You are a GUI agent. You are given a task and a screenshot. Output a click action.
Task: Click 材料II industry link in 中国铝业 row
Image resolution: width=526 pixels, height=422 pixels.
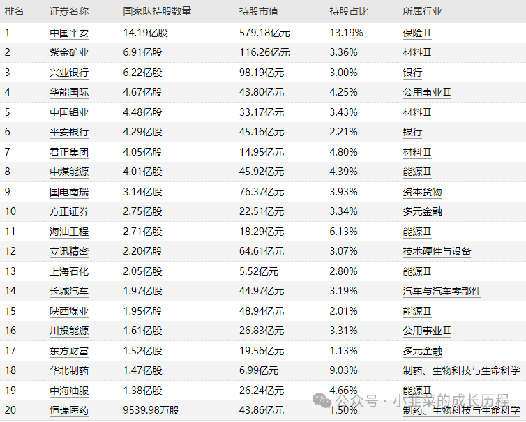417,112
